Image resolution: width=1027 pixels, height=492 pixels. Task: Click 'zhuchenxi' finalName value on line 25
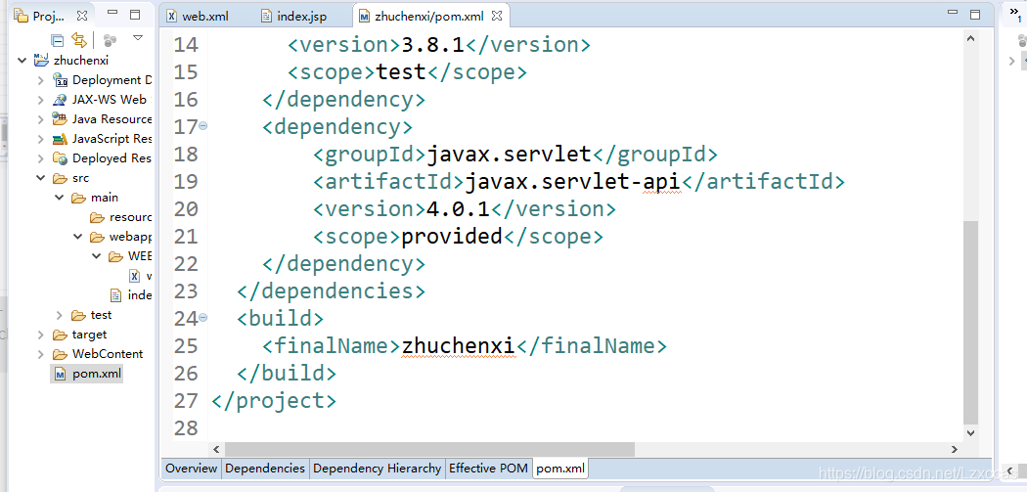coord(459,346)
